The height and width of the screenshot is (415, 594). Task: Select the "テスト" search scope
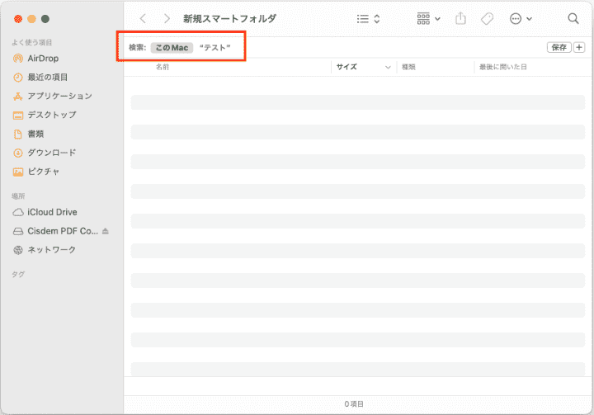215,48
